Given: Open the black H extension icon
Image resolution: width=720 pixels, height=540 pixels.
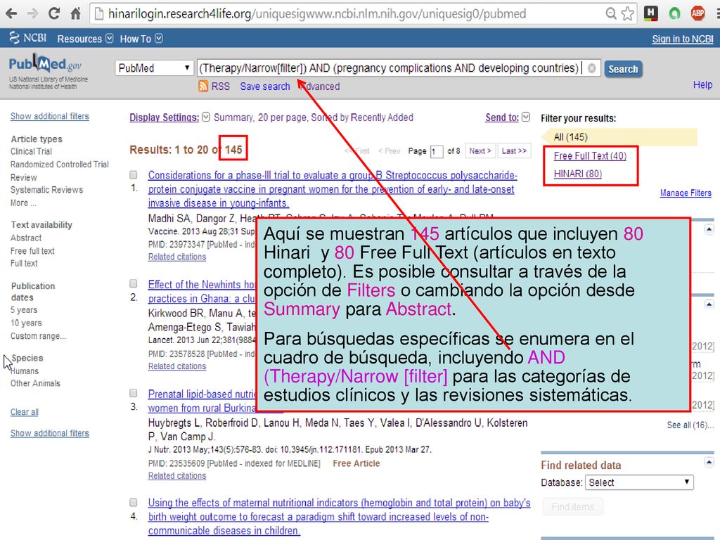Looking at the screenshot, I should point(650,13).
